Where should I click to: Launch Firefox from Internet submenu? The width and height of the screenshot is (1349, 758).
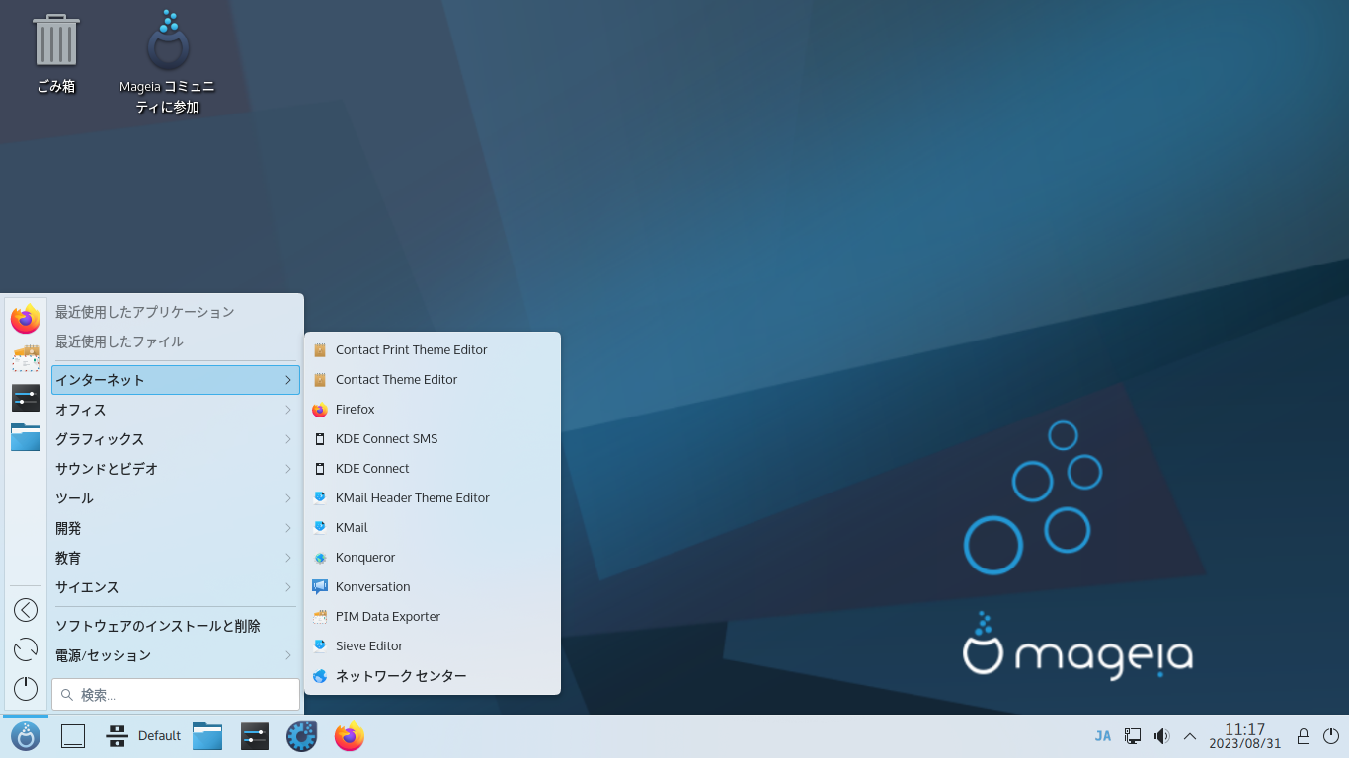pos(433,409)
